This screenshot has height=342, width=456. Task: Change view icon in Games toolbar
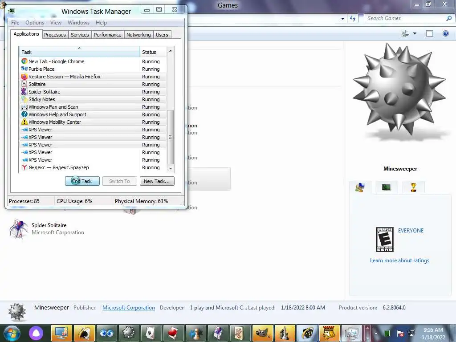[405, 33]
